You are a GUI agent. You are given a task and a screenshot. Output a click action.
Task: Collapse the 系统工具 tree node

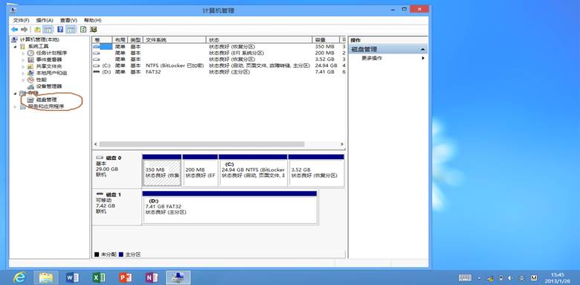[x=15, y=47]
